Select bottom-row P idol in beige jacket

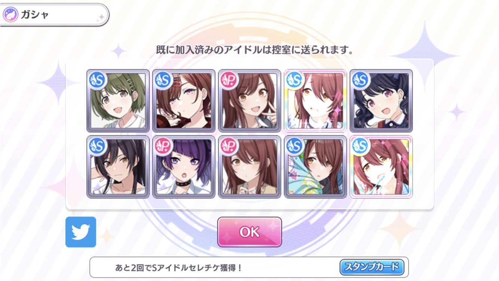[249, 167]
